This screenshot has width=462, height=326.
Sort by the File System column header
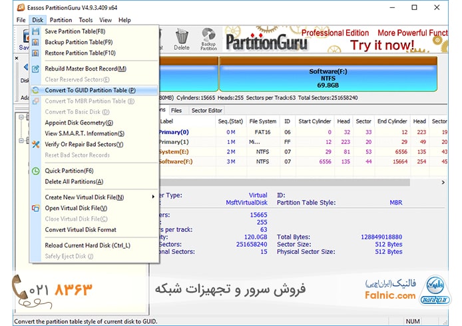262,121
